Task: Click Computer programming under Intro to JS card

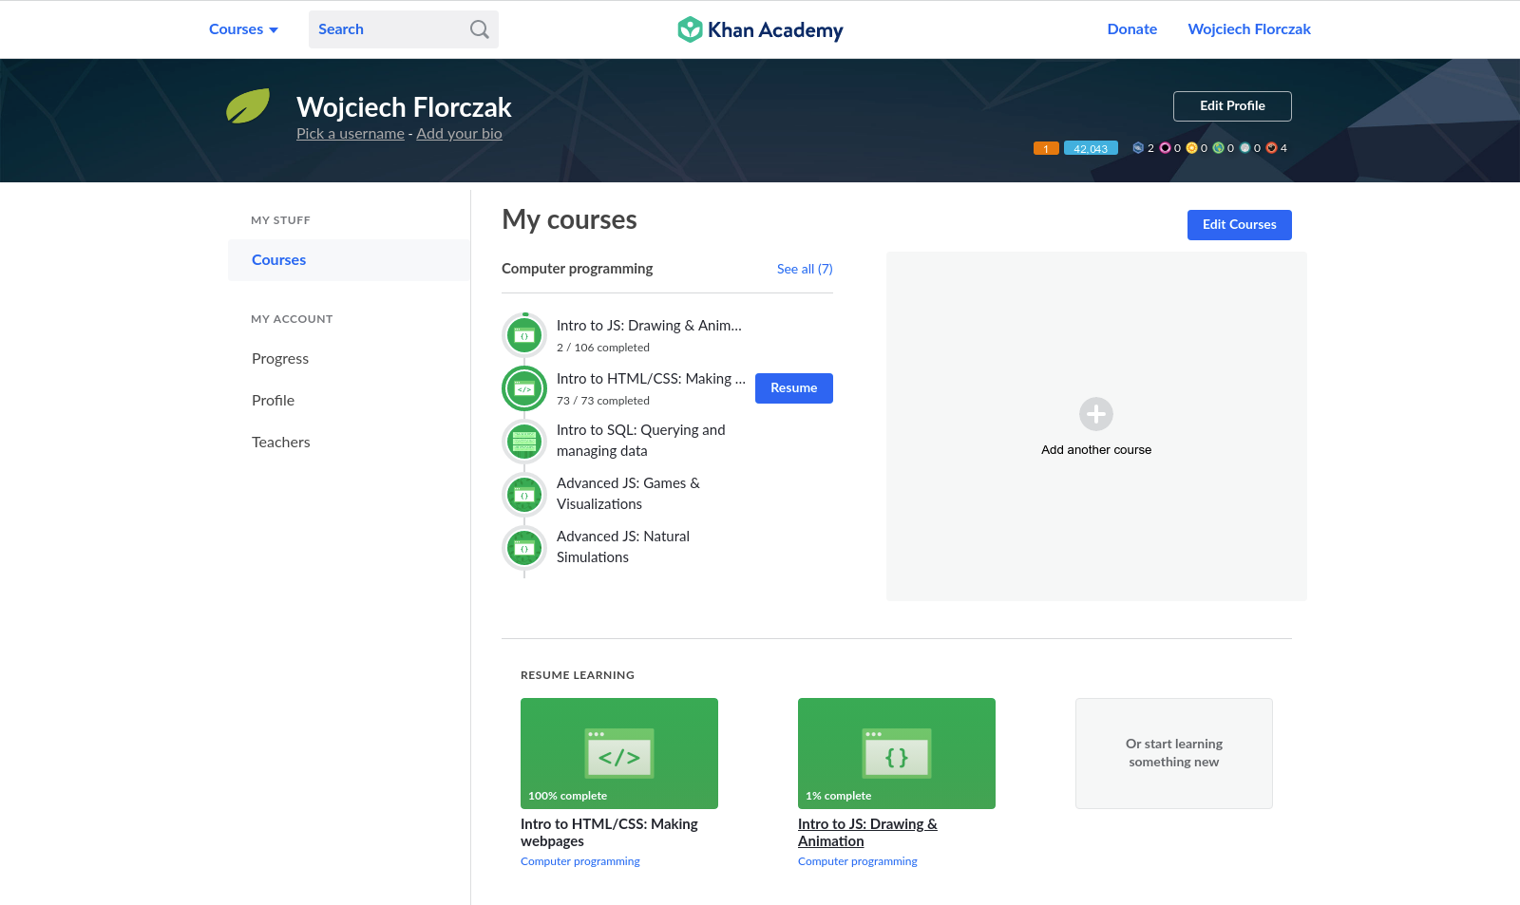Action: pyautogui.click(x=858, y=861)
